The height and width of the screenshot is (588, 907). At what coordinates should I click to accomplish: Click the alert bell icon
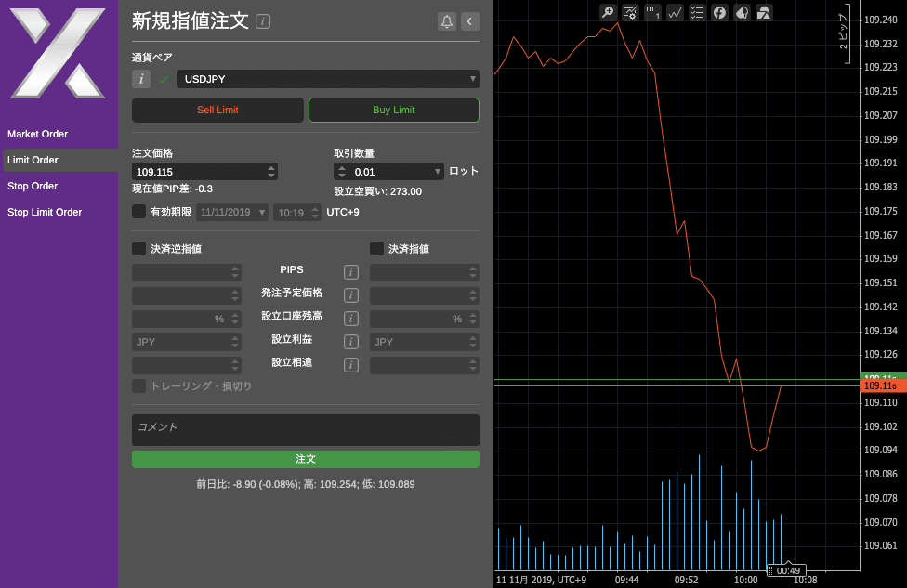pos(447,21)
